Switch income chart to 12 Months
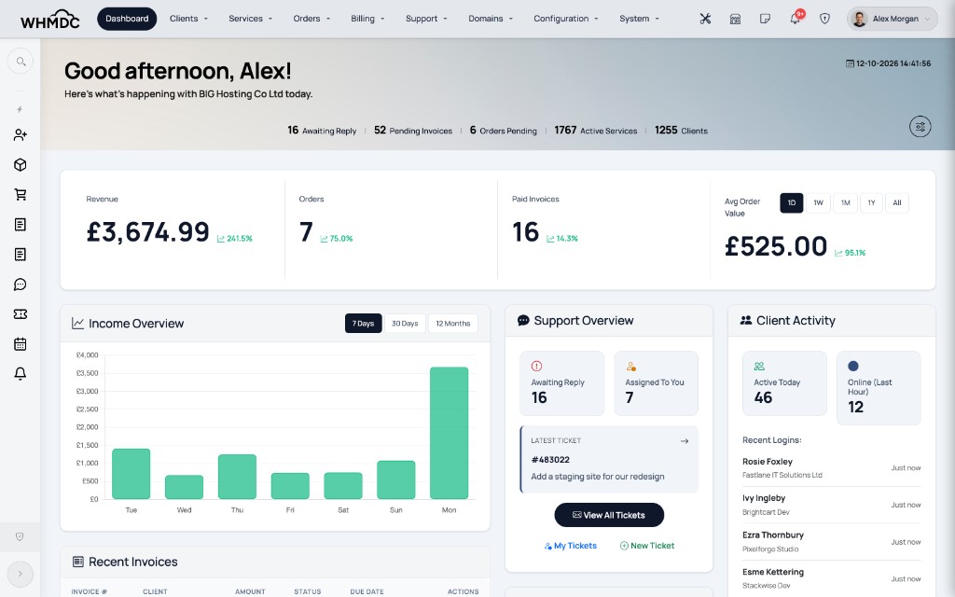This screenshot has width=955, height=597. tap(453, 324)
